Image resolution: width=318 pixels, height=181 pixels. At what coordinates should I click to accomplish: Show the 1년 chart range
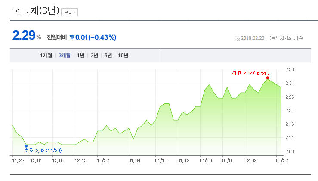click(80, 55)
